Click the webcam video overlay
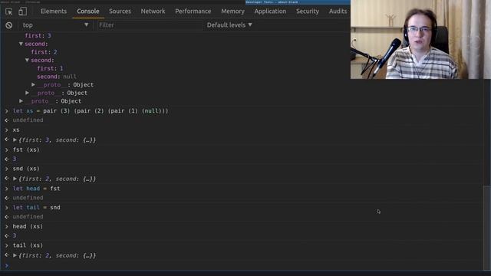Screen dimensions: 491x276 click(x=420, y=39)
